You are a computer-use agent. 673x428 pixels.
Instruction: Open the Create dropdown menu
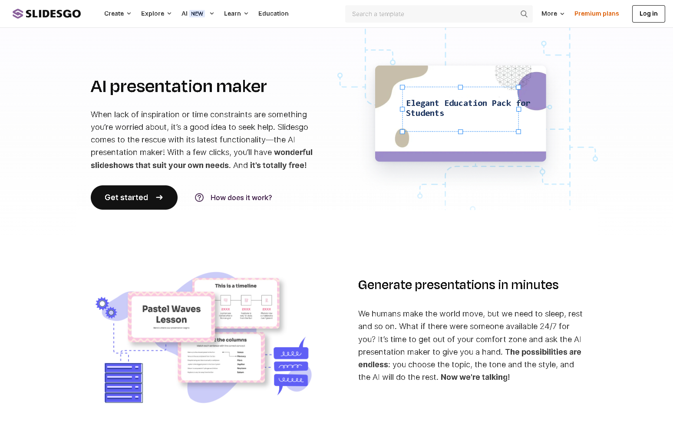[117, 13]
